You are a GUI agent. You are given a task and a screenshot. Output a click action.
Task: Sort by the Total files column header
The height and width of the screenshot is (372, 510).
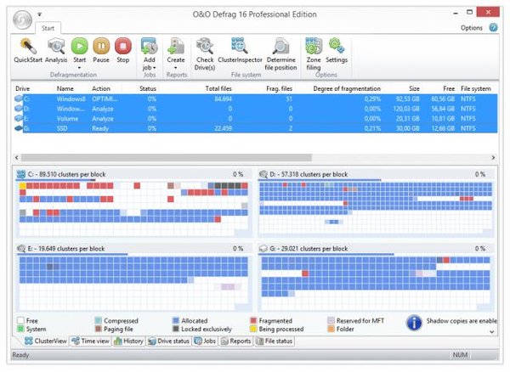[218, 88]
